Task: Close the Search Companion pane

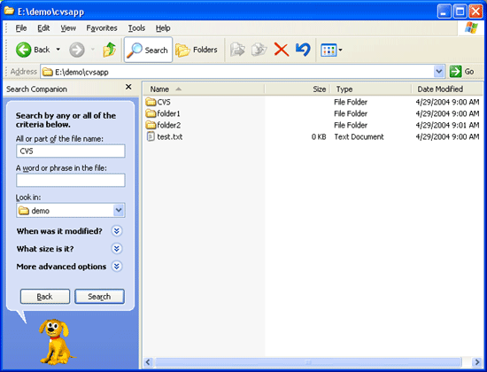Action: (x=128, y=87)
